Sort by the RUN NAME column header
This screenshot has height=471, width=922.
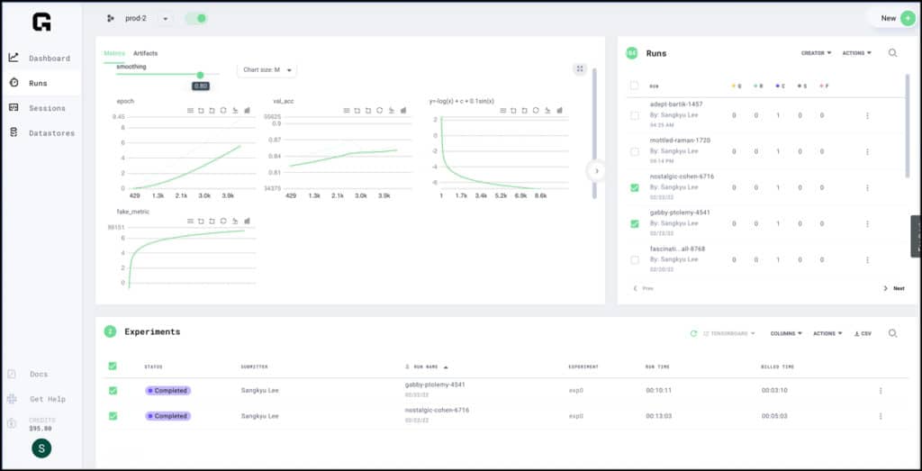pyautogui.click(x=426, y=367)
